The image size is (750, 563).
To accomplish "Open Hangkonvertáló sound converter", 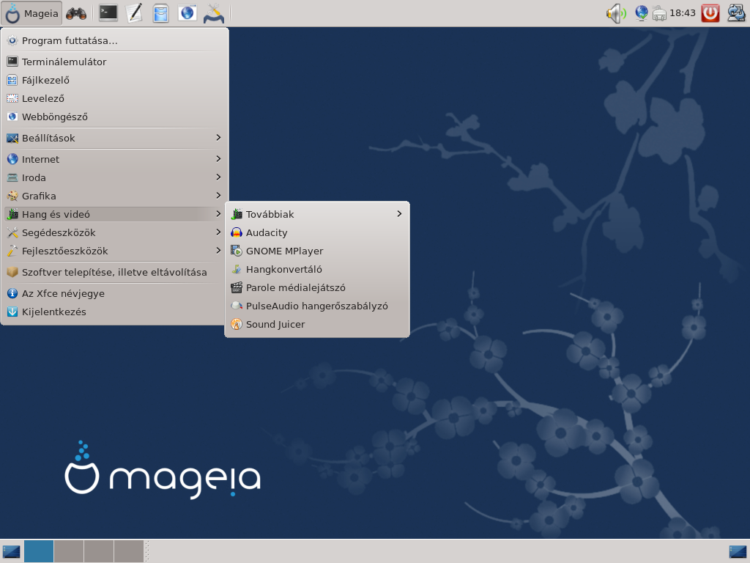I will (x=317, y=269).
